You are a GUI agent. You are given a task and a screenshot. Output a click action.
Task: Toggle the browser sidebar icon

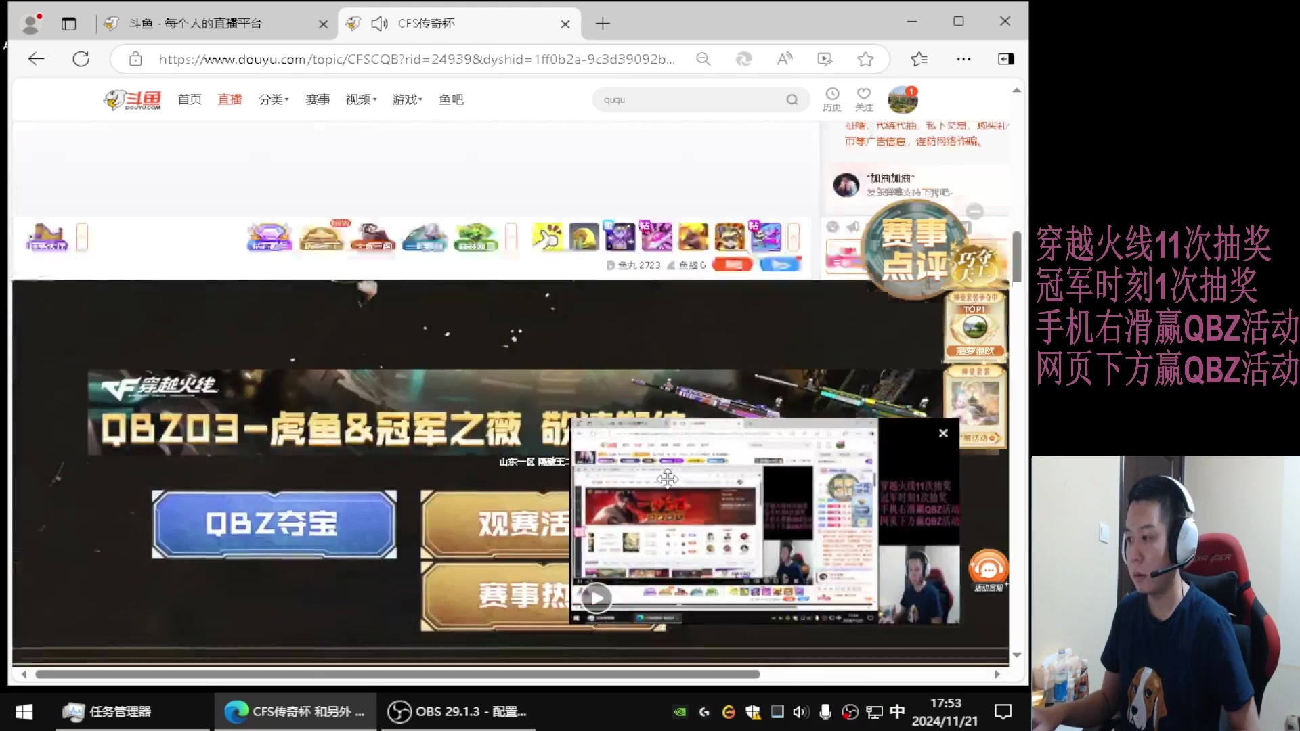coord(1006,59)
